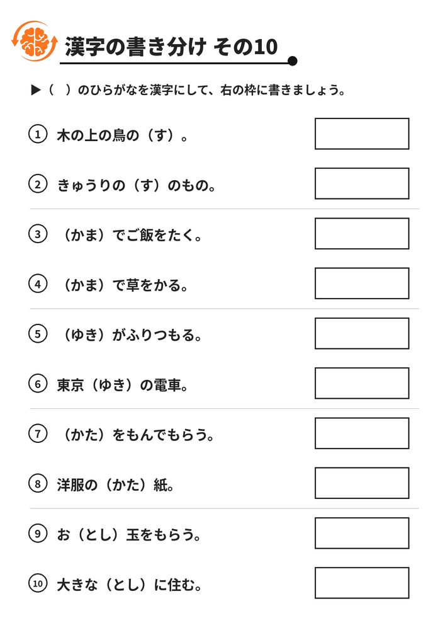This screenshot has height=630, width=445.
Task: Click the orange brain logo icon
Action: [x=34, y=42]
